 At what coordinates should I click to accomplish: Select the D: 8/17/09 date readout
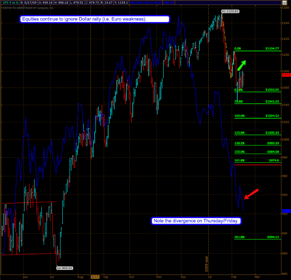coord(29,3)
